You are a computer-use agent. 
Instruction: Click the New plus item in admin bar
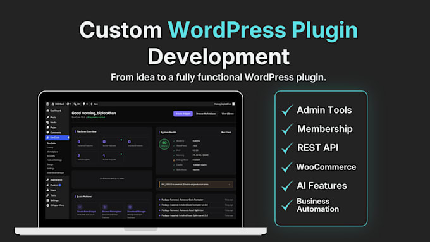pyautogui.click(x=94, y=104)
